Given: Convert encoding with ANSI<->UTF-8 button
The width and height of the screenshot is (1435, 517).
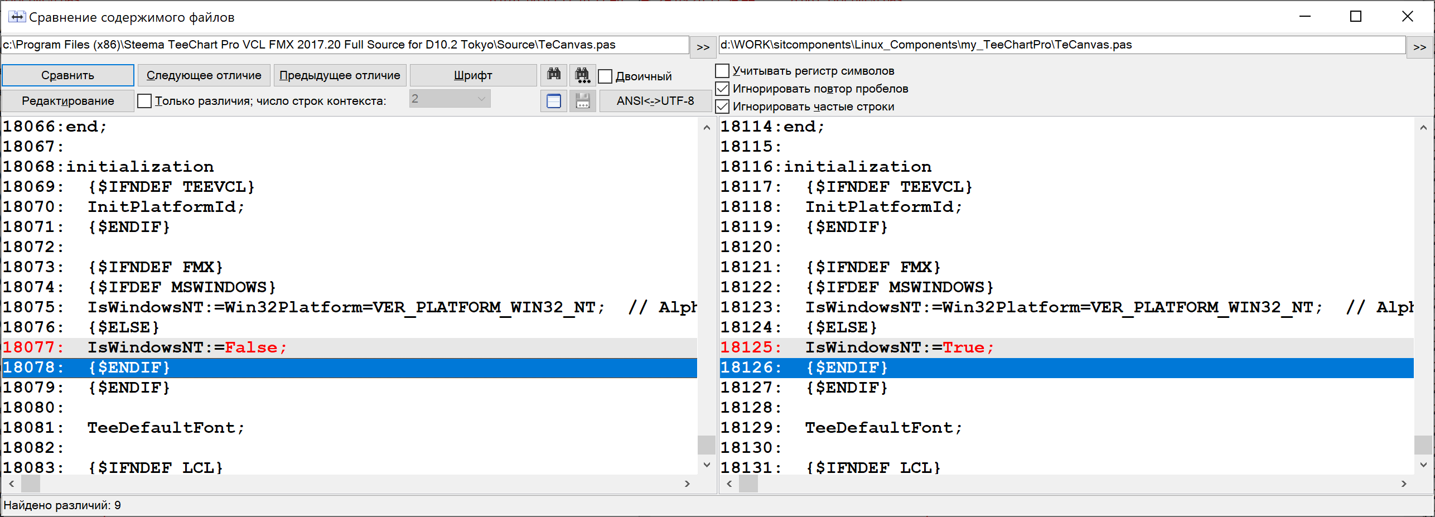Looking at the screenshot, I should click(655, 101).
